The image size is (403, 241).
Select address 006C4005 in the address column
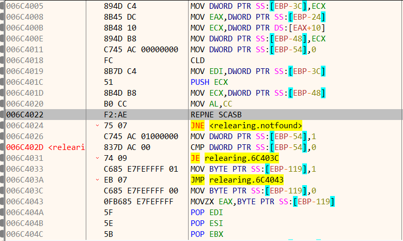(25, 6)
